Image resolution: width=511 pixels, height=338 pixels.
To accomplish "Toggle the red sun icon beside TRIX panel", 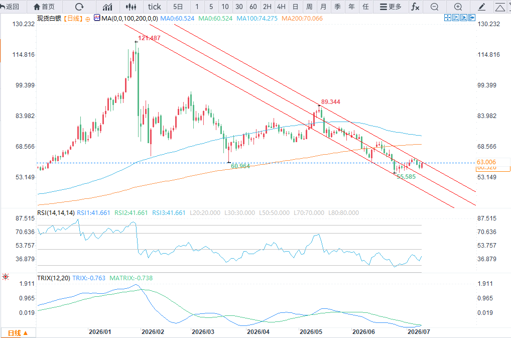I will click(x=5, y=277).
